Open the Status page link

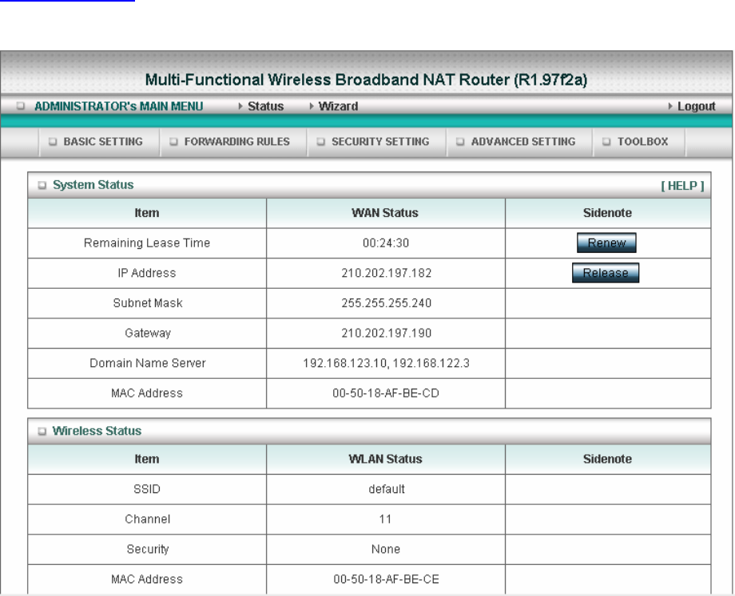pos(266,106)
